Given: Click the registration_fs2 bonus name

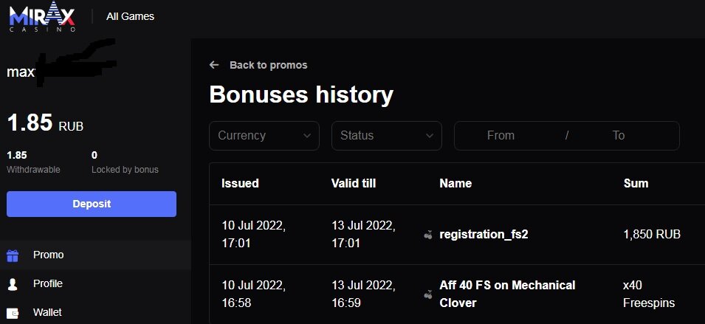Looking at the screenshot, I should (484, 235).
